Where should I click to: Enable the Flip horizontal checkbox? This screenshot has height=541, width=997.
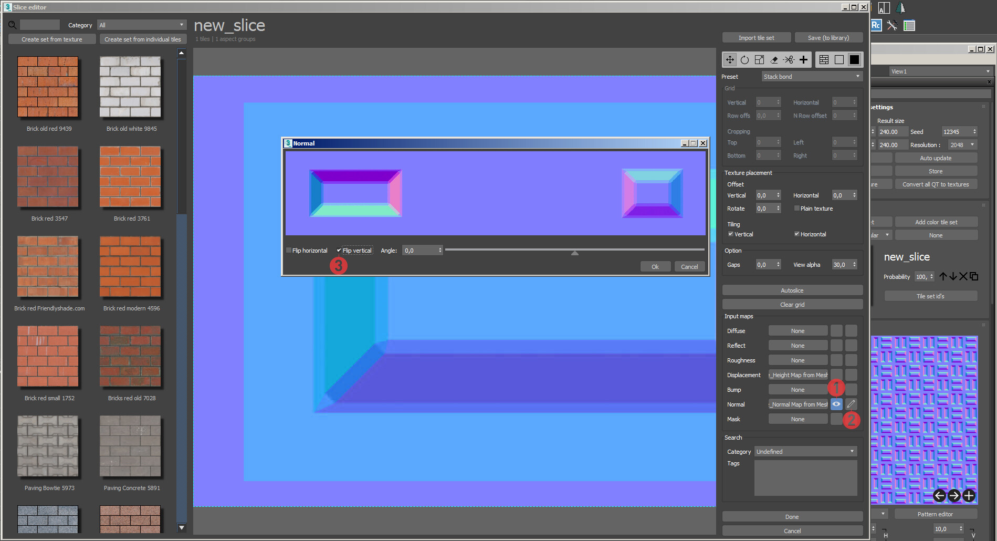click(289, 251)
